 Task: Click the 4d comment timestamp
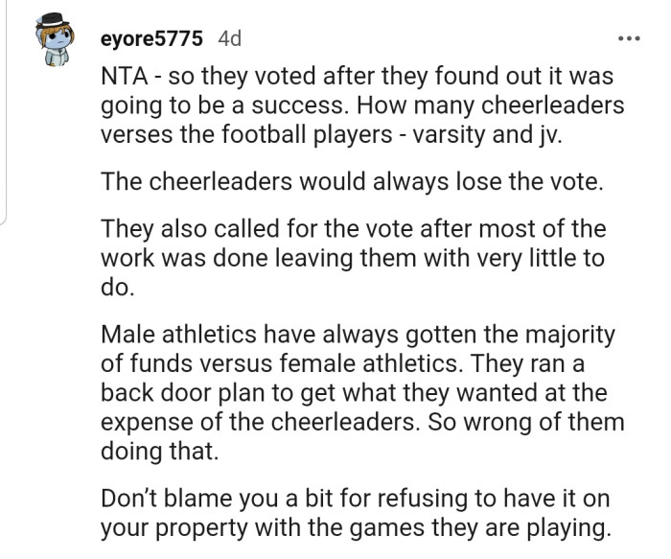[x=230, y=39]
